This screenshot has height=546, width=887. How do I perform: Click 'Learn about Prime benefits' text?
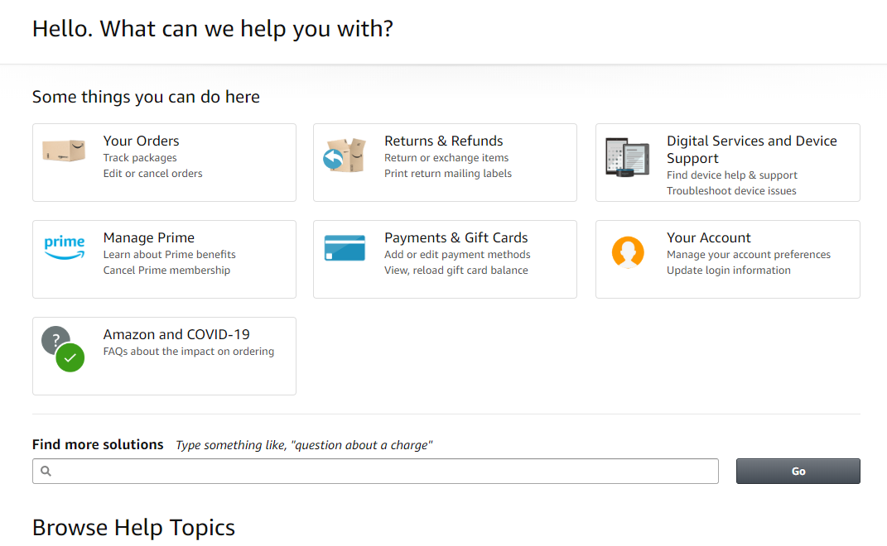pyautogui.click(x=169, y=254)
